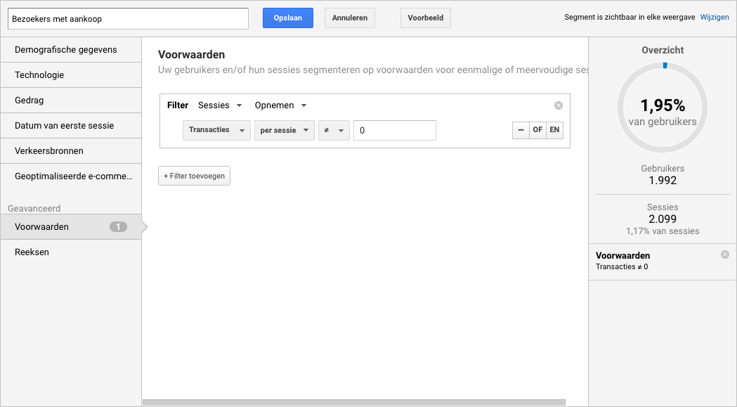Click the segment name text field

(x=128, y=19)
